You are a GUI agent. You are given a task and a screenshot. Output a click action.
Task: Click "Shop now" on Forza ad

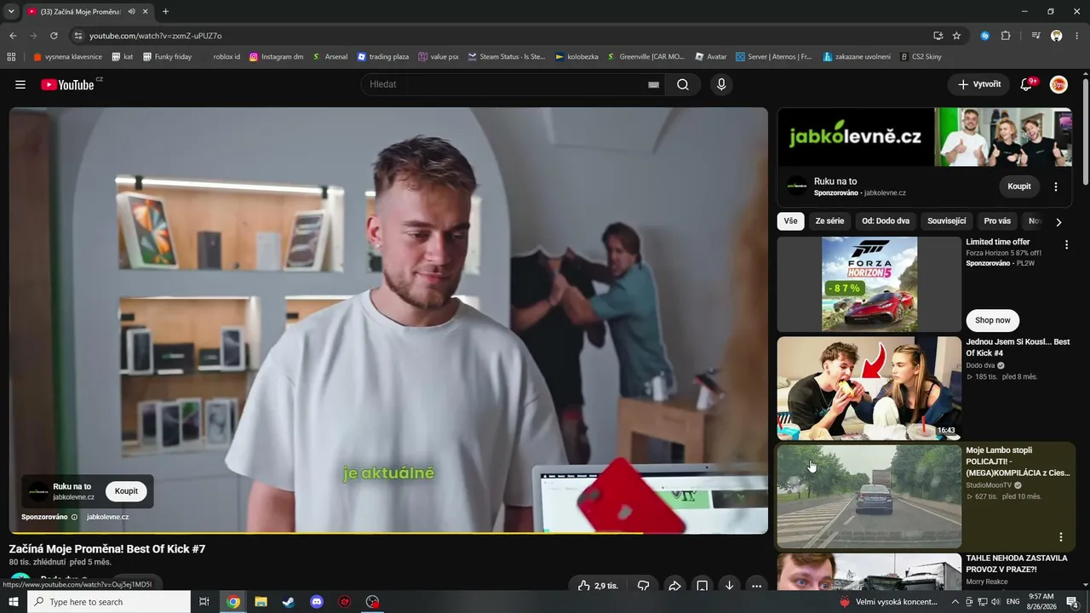pyautogui.click(x=992, y=320)
